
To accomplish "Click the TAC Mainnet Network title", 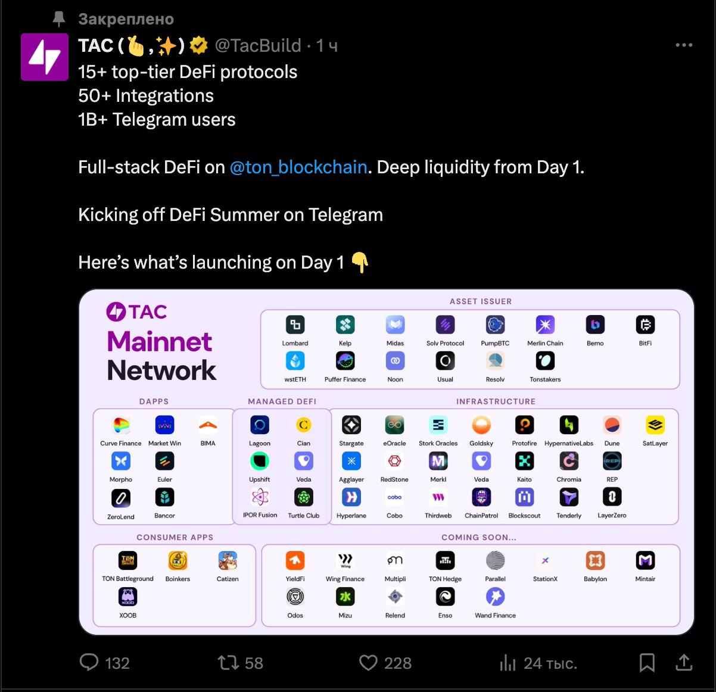I will point(161,342).
